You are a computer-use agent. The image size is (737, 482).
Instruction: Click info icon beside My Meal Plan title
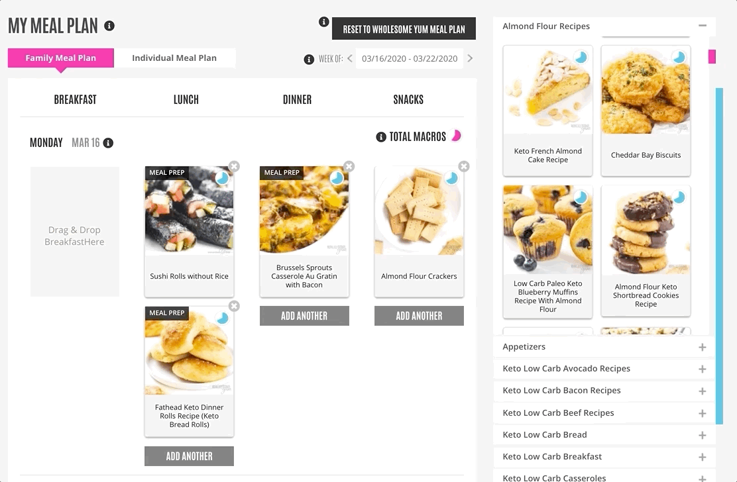(x=109, y=26)
